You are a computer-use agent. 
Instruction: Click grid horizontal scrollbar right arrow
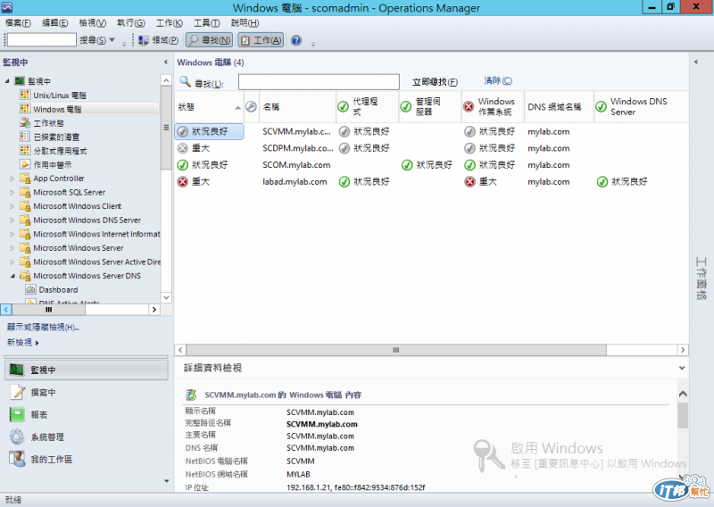tap(682, 350)
